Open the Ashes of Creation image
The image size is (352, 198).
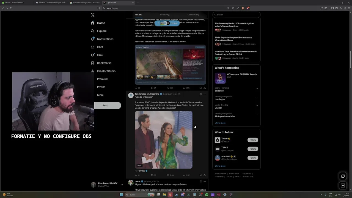point(170,65)
